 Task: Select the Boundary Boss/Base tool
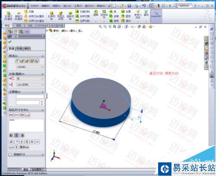click(x=34, y=21)
